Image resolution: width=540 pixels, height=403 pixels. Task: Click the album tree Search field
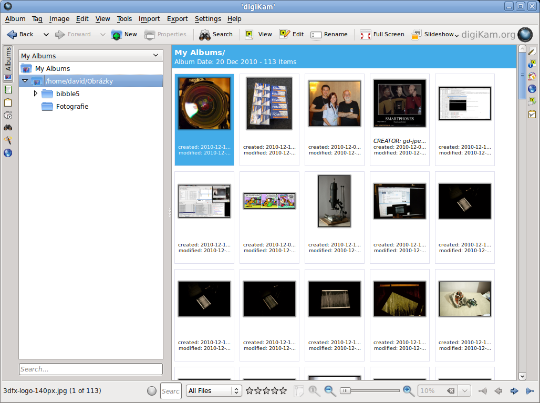[x=91, y=369]
